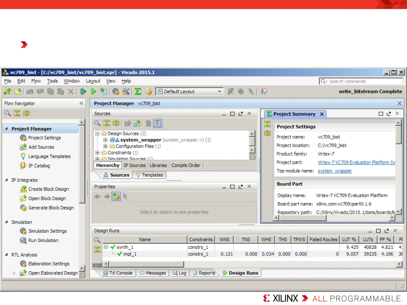This screenshot has width=407, height=305.
Task: Click collapse all icon in Design Runs
Action: (97, 249)
